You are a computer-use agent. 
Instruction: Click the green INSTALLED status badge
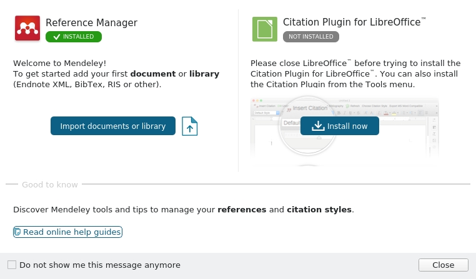point(74,37)
